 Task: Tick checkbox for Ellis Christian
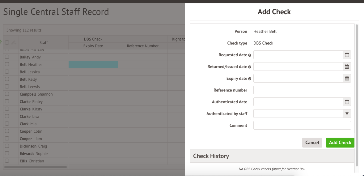coord(7,161)
